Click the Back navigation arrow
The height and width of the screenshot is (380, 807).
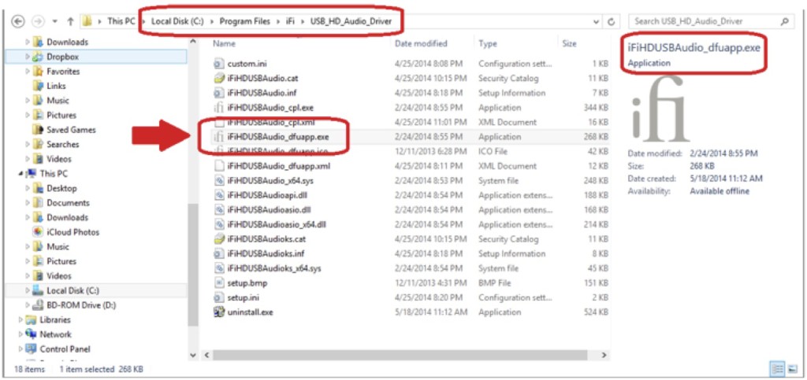[x=17, y=21]
